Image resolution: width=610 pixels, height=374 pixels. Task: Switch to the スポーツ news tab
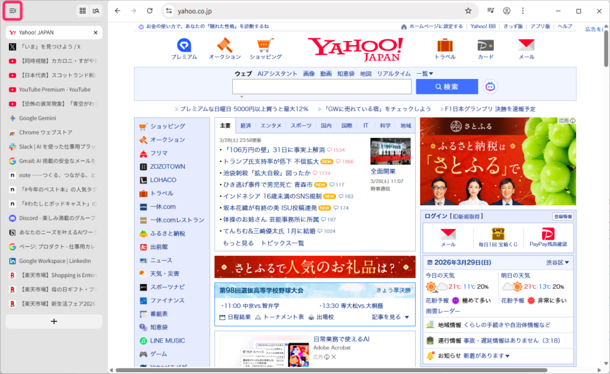coord(301,126)
